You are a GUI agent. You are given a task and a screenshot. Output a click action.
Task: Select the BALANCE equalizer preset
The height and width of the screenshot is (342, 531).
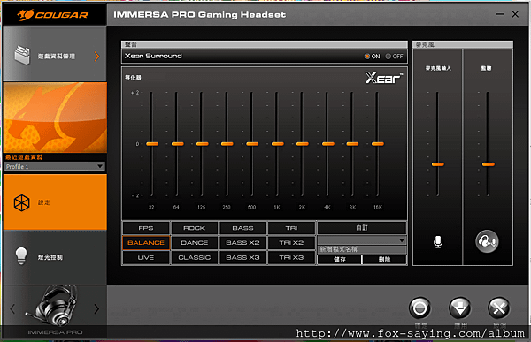pyautogui.click(x=146, y=243)
